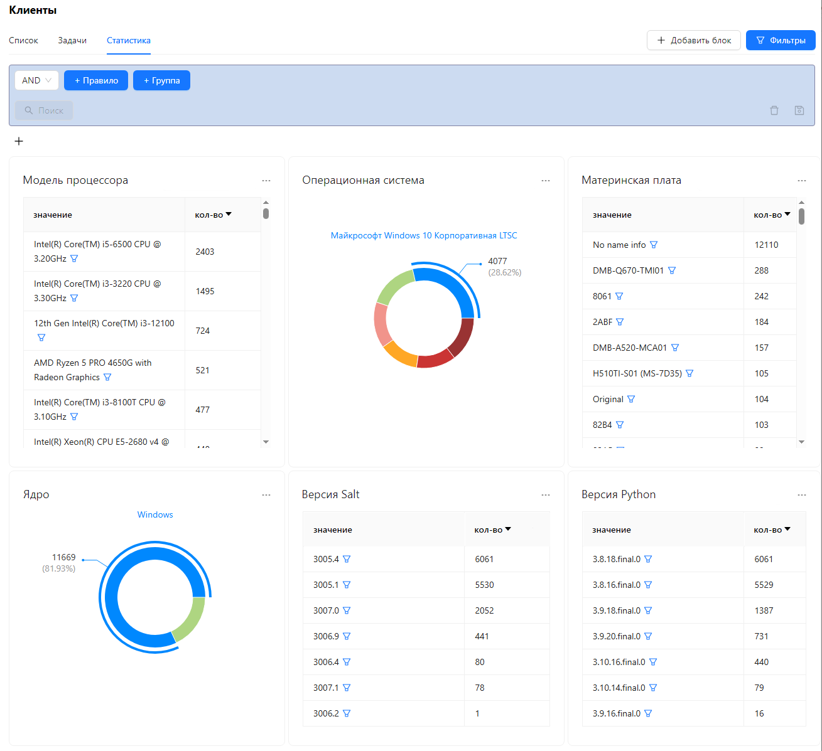Click the save icon in filter panel
822x751 pixels.
coord(799,110)
